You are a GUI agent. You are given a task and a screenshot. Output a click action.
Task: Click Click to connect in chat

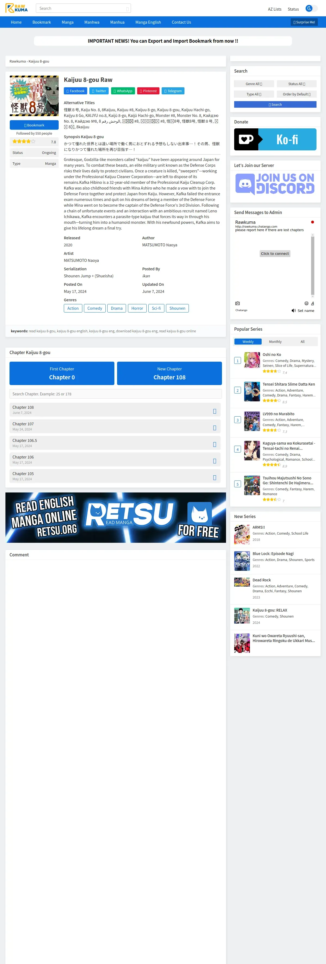(275, 253)
